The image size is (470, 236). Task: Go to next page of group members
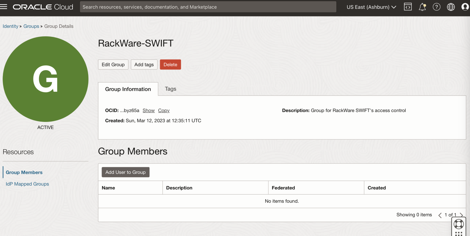[461, 215]
